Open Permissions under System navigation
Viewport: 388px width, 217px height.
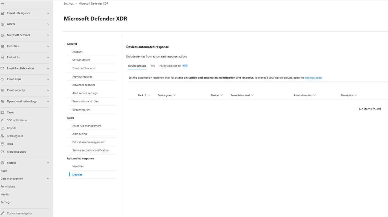click(8, 187)
